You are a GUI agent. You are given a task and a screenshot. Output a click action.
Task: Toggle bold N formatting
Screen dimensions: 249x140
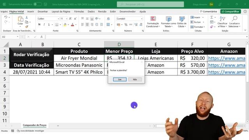pyautogui.click(x=39, y=24)
